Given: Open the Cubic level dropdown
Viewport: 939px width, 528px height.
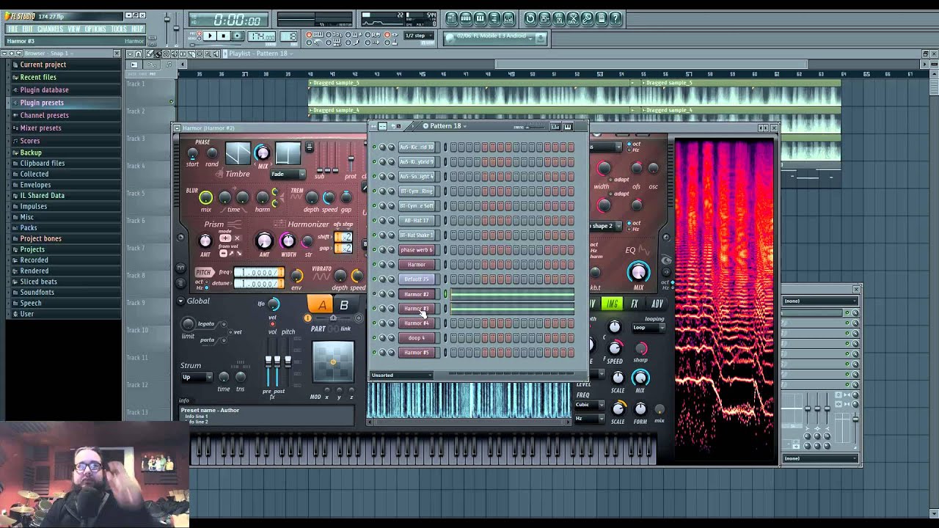Looking at the screenshot, I should 590,405.
